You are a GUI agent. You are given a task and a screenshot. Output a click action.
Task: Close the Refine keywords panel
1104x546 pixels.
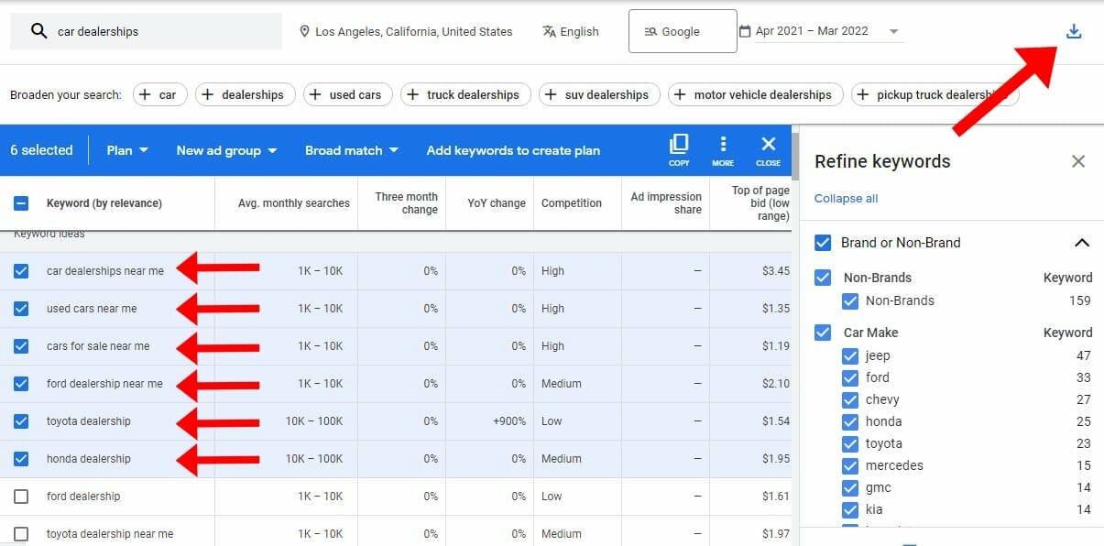(x=1078, y=161)
